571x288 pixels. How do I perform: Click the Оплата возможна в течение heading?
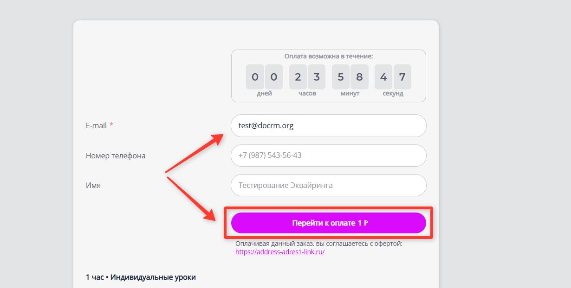point(329,56)
